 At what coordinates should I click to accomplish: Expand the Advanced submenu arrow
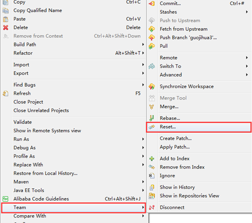247,75
